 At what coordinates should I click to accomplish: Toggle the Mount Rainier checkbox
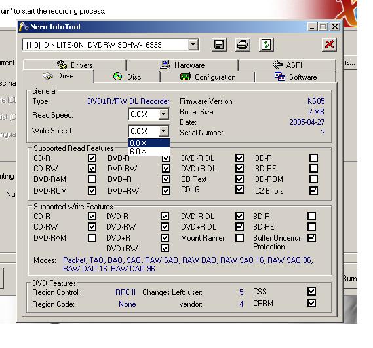[239, 238]
